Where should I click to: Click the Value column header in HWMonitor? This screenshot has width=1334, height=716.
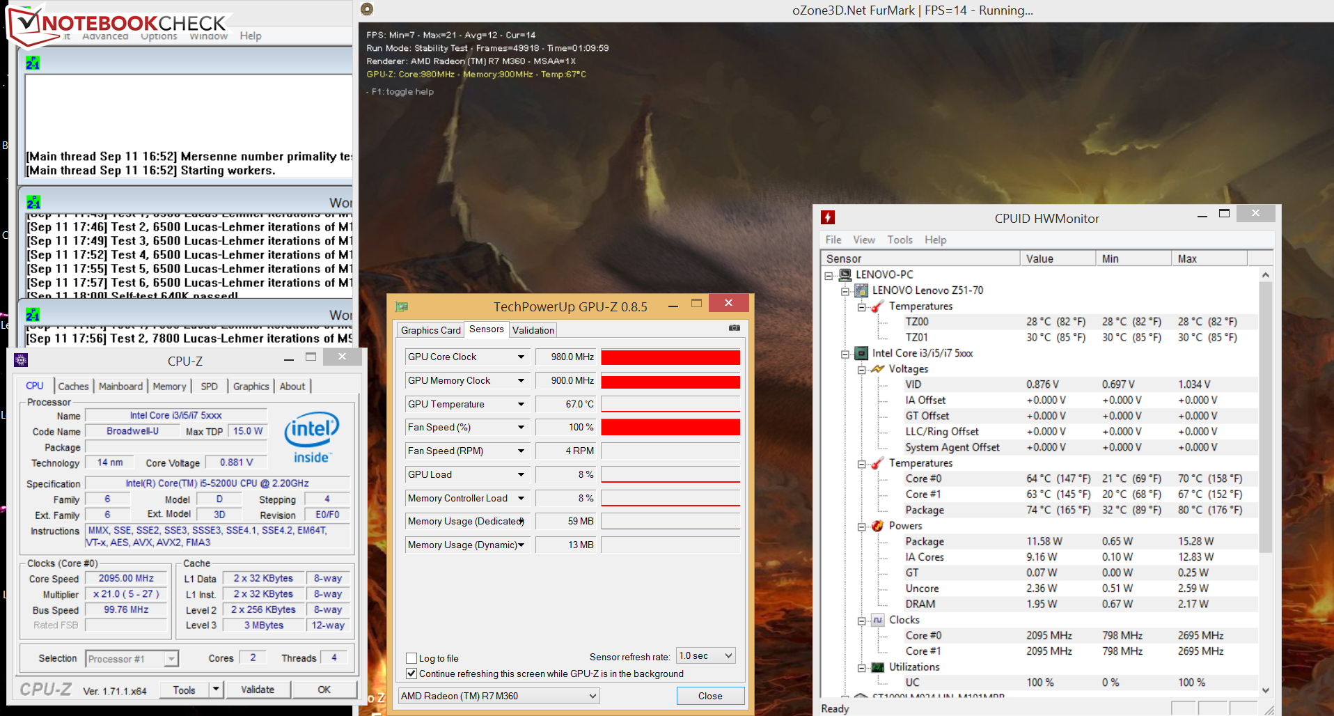1057,258
